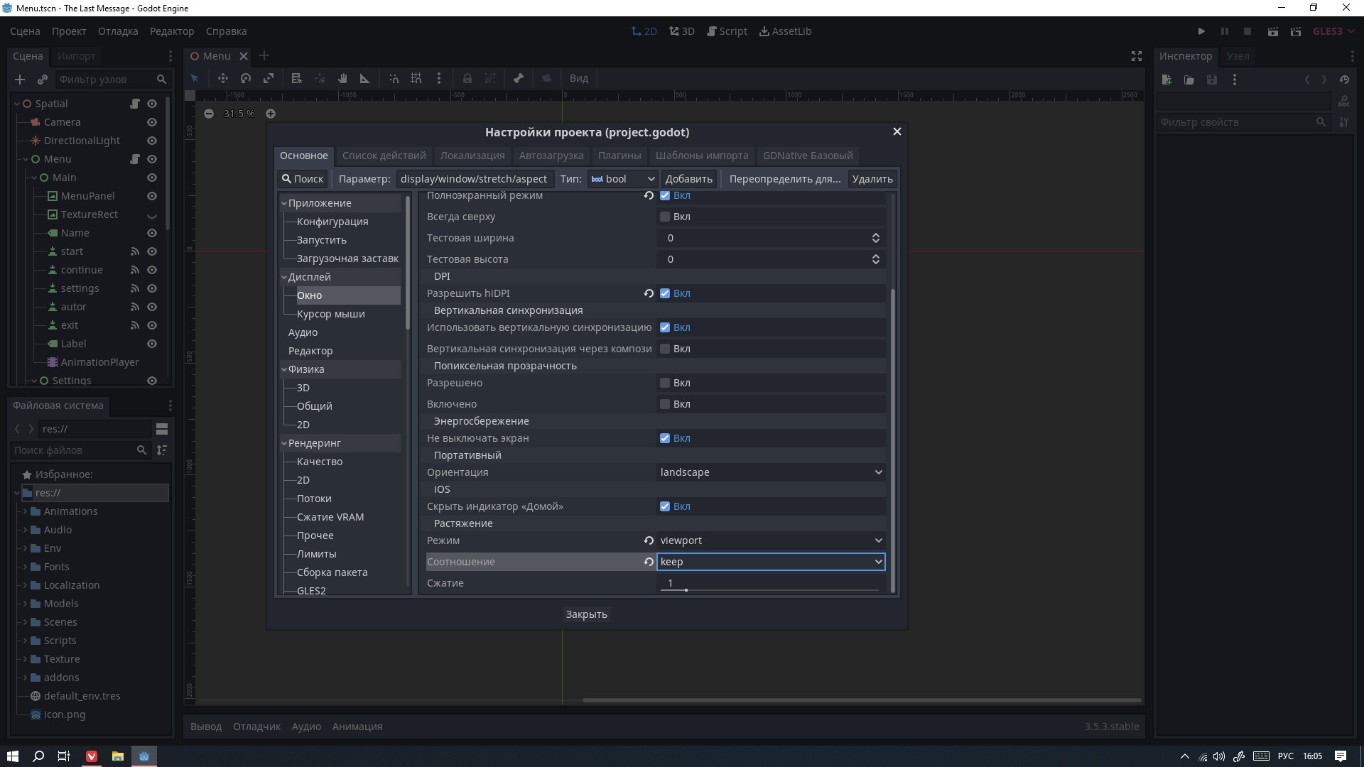Reset Соотношение to default with revert arrow
The width and height of the screenshot is (1364, 767).
coord(649,562)
